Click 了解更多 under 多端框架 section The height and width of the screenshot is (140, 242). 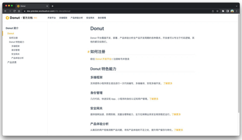[x=168, y=83]
